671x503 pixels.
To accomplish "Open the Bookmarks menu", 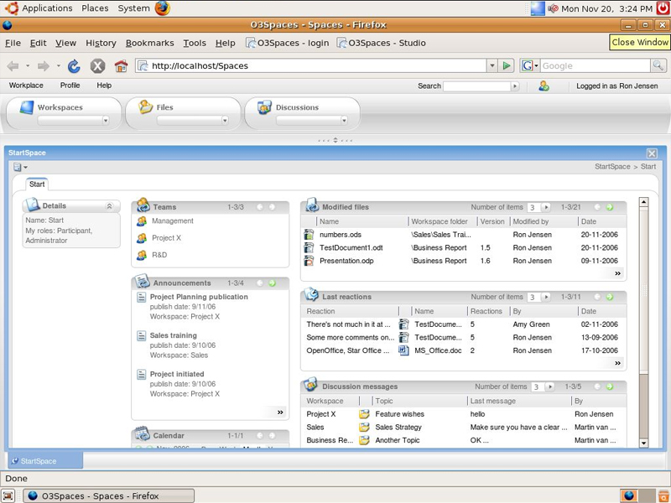I will click(149, 43).
